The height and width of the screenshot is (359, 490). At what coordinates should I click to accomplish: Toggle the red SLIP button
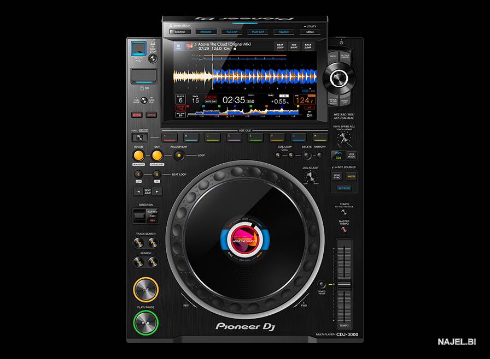coord(137,115)
